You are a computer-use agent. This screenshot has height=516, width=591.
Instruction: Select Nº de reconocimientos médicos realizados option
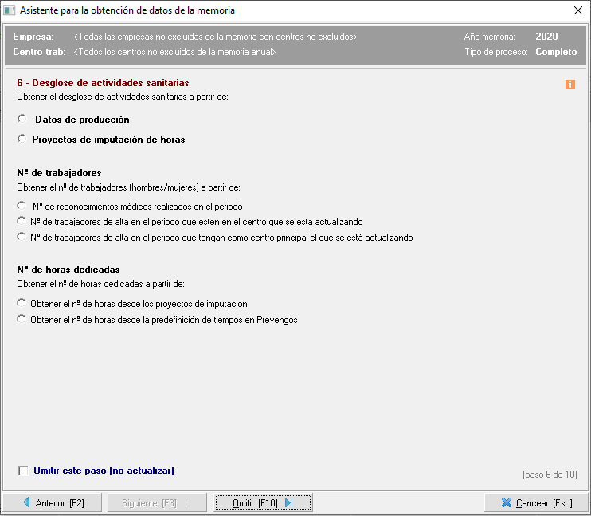click(x=22, y=207)
